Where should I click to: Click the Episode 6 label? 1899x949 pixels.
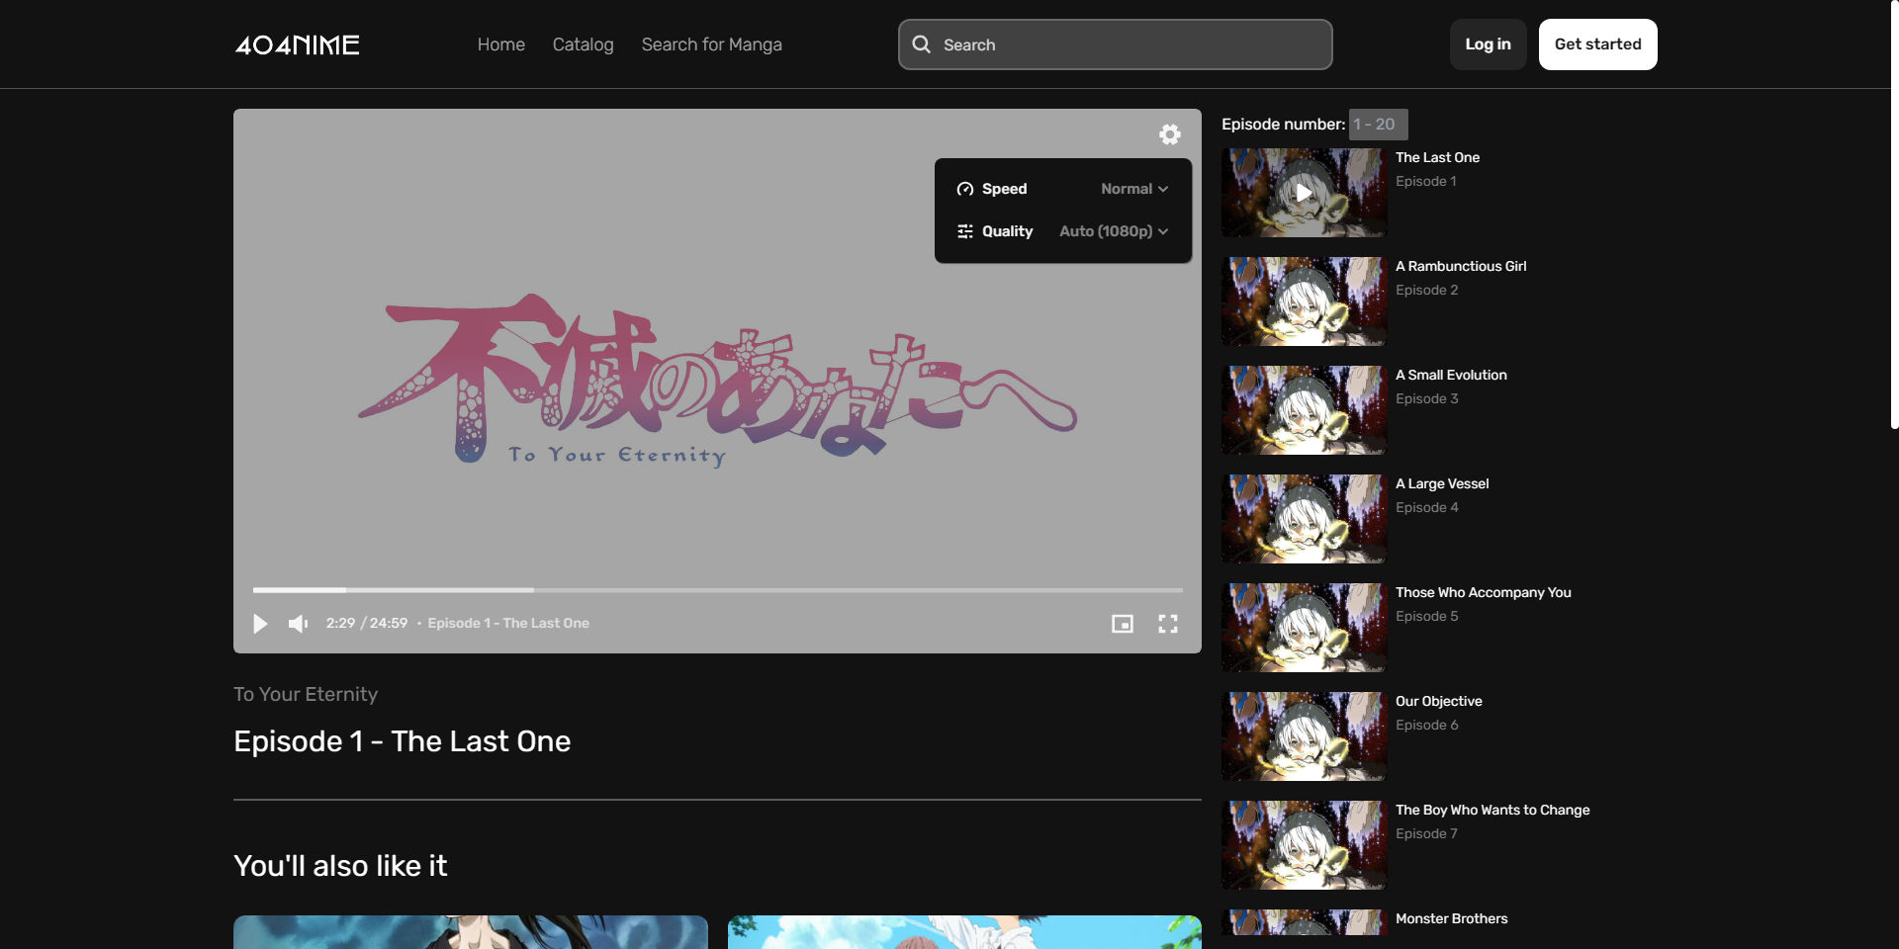(x=1427, y=725)
